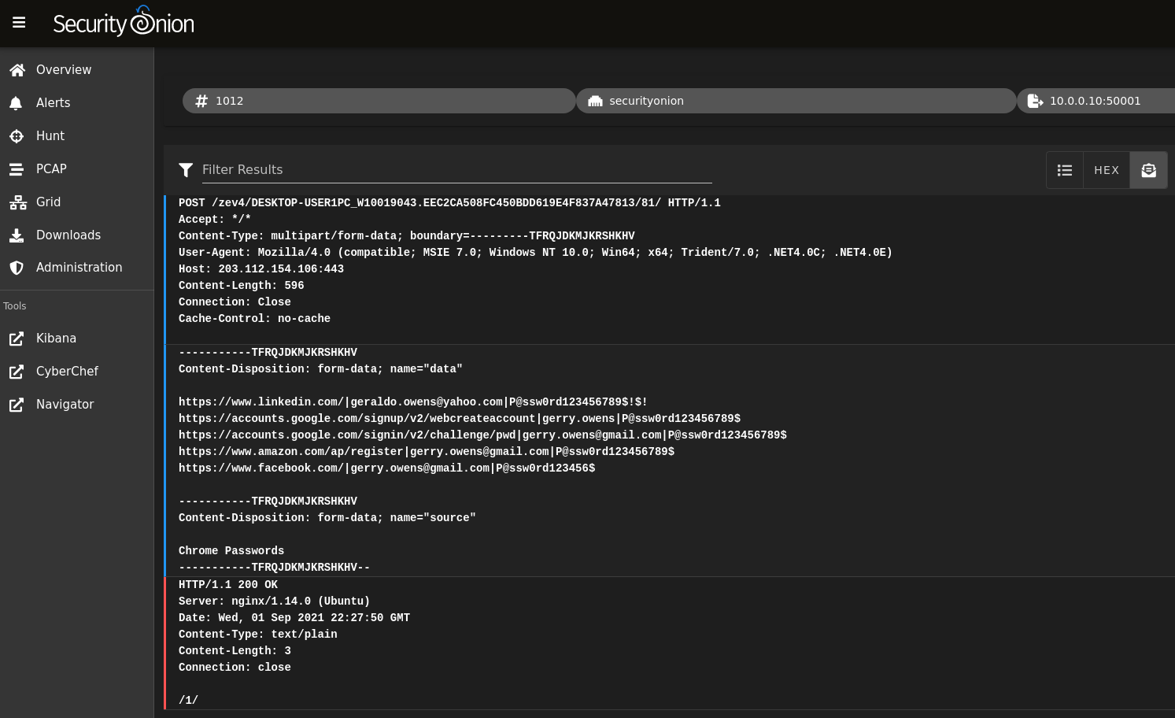Click the Grid network icon
The width and height of the screenshot is (1175, 718).
coord(17,202)
